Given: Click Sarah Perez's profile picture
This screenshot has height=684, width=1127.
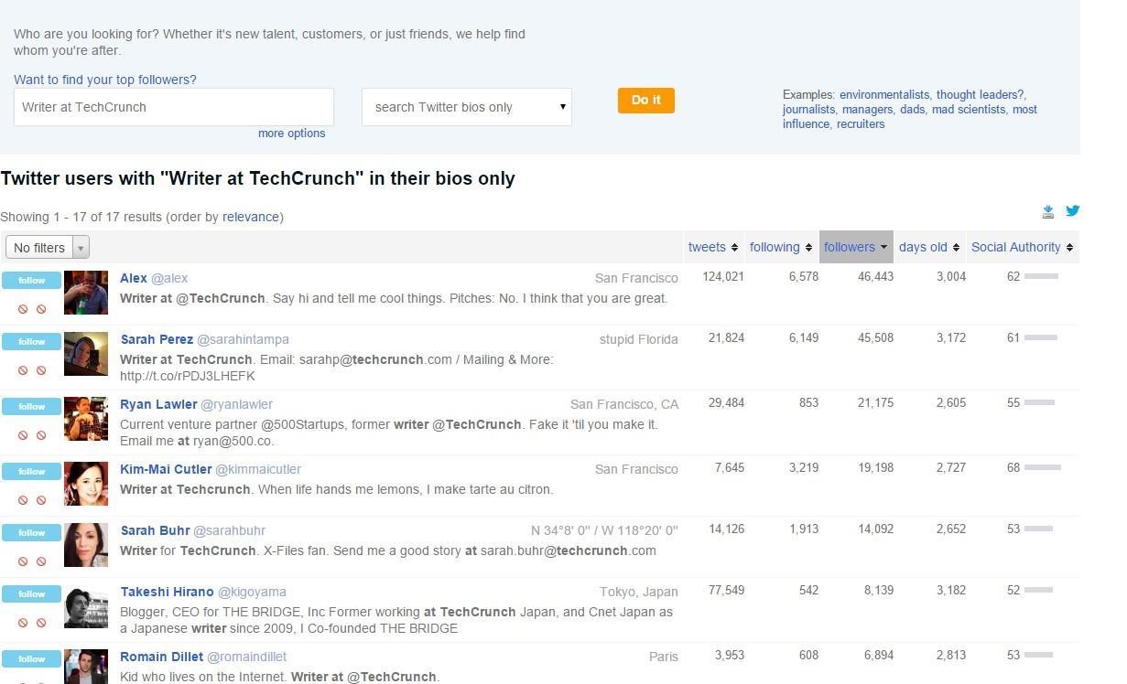Looking at the screenshot, I should [x=86, y=354].
